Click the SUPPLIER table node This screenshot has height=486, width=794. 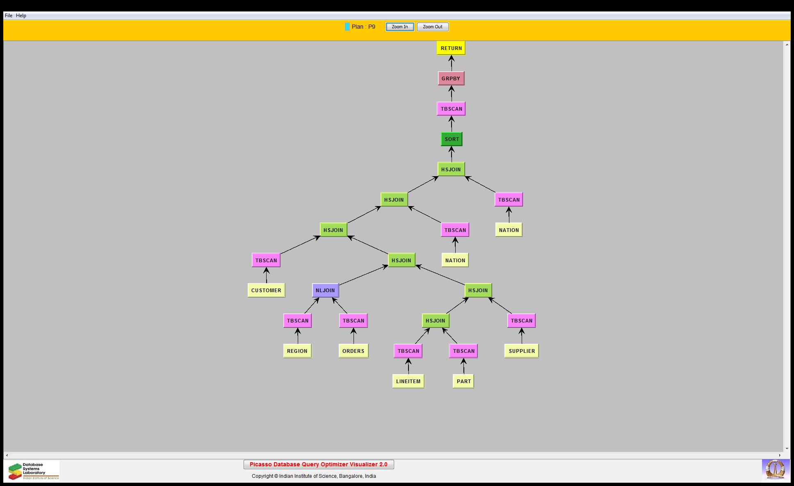[x=521, y=351]
